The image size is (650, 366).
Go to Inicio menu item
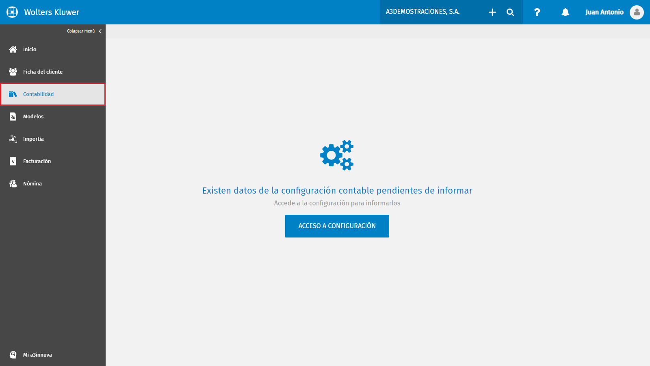53,49
